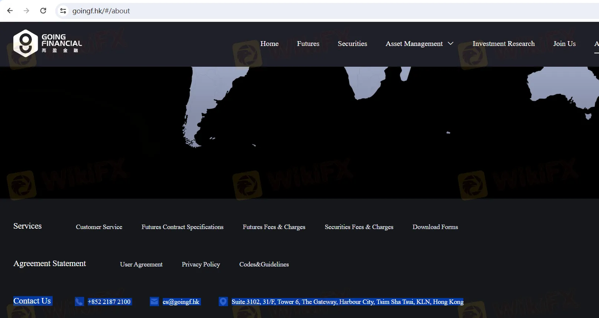Expand the Asset Management dropdown chevron
The width and height of the screenshot is (599, 318).
point(450,43)
